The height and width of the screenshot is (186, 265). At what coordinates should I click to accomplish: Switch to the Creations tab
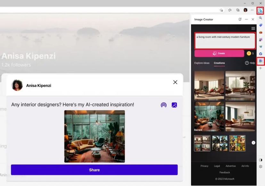(x=219, y=63)
